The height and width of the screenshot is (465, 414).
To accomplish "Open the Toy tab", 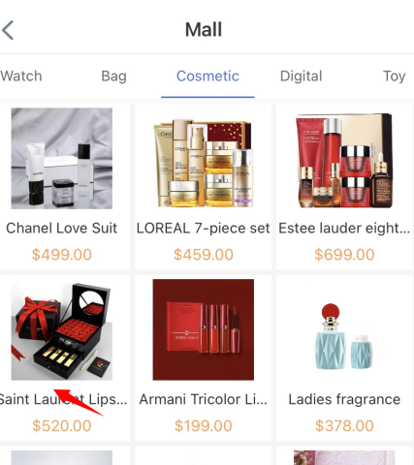I will pyautogui.click(x=394, y=77).
